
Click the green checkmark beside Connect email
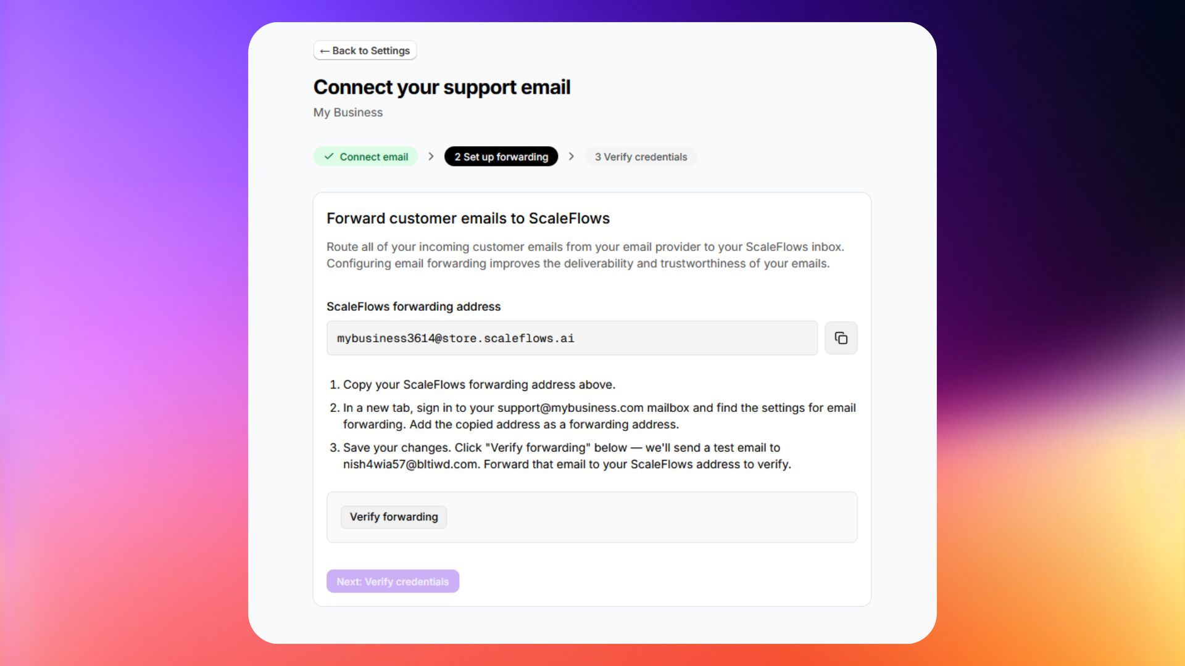[x=329, y=157]
